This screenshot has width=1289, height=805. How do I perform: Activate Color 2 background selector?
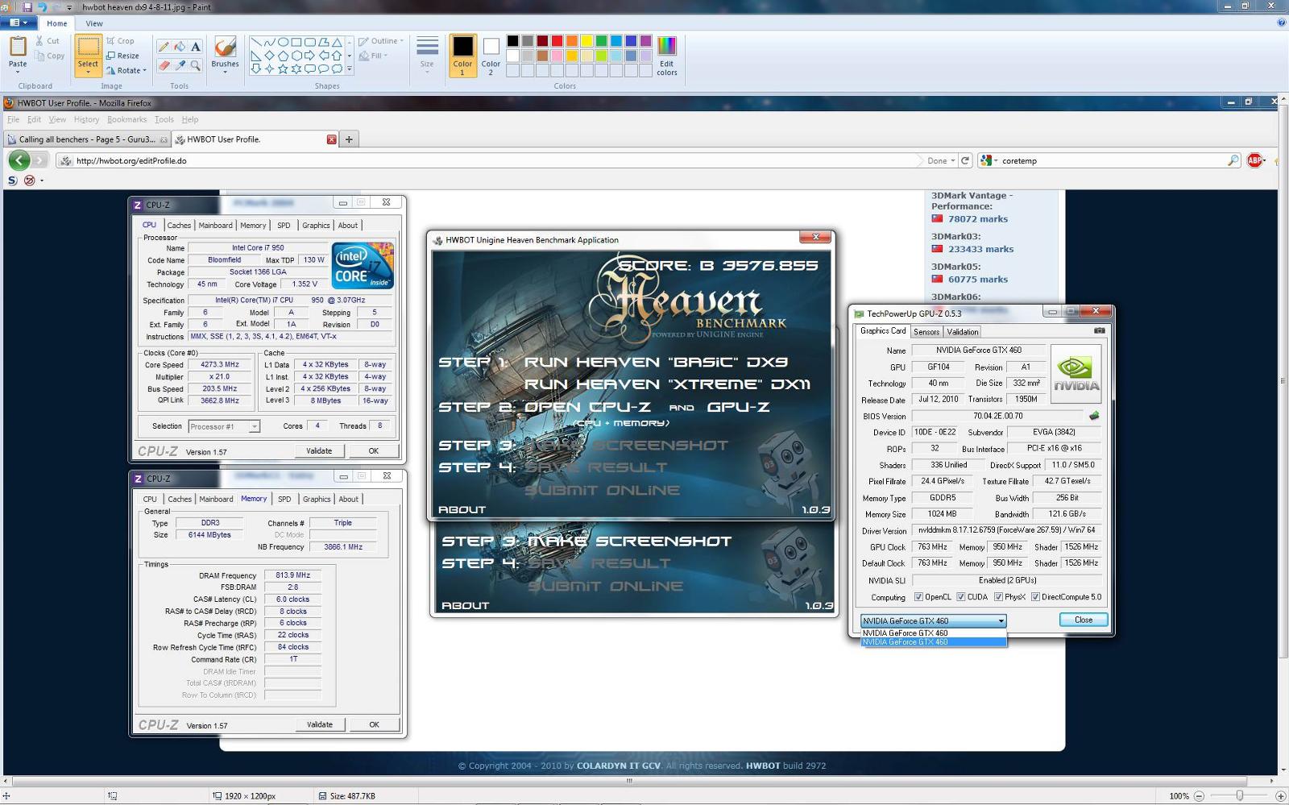pos(491,56)
